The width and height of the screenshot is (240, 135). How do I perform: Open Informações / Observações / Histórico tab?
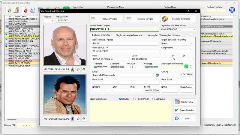point(164,35)
